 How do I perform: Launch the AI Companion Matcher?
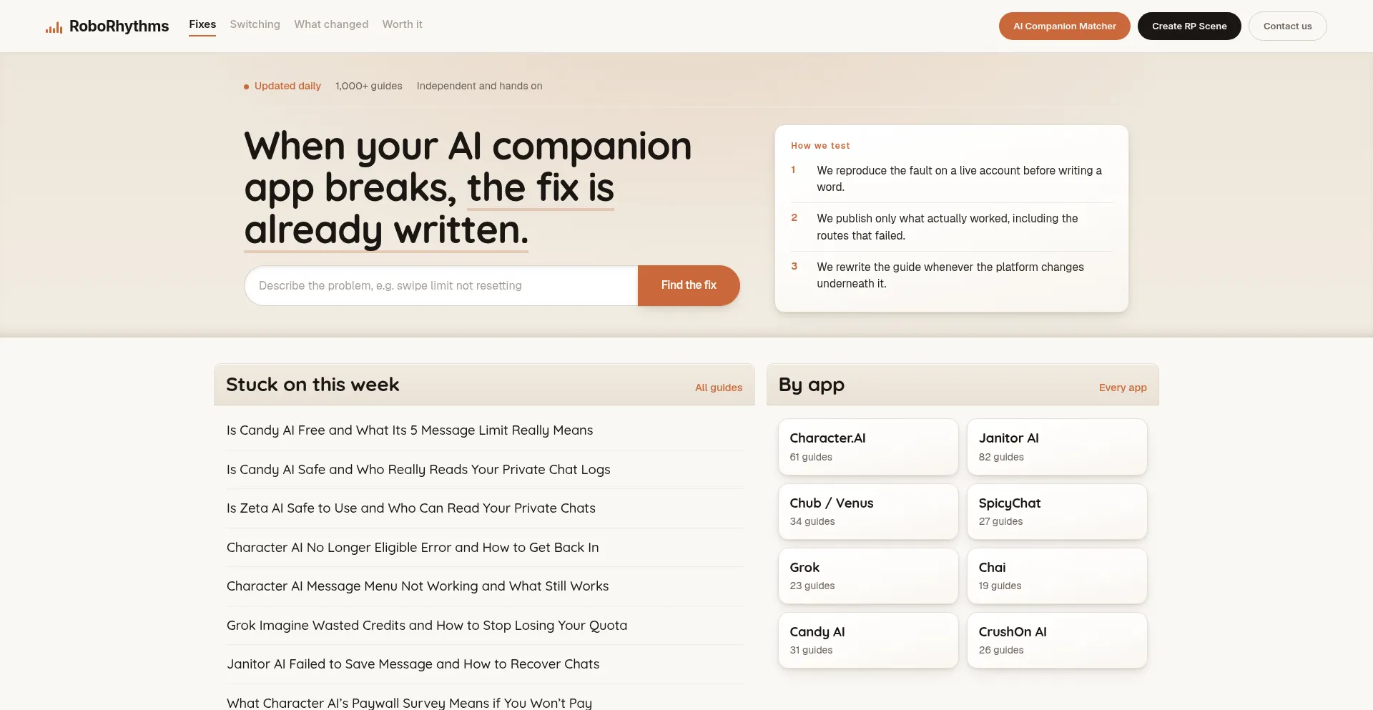tap(1064, 26)
